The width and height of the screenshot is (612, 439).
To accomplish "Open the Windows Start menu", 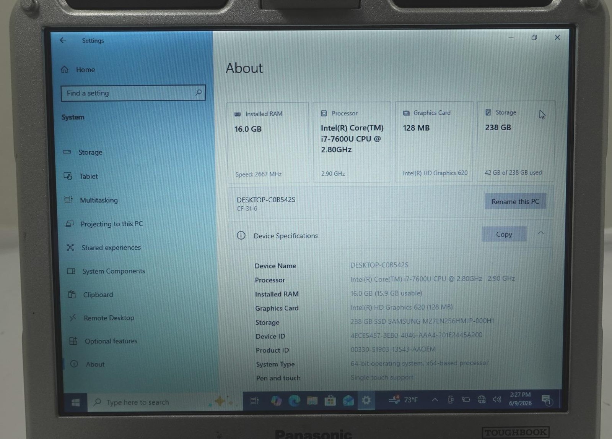I will tap(76, 402).
